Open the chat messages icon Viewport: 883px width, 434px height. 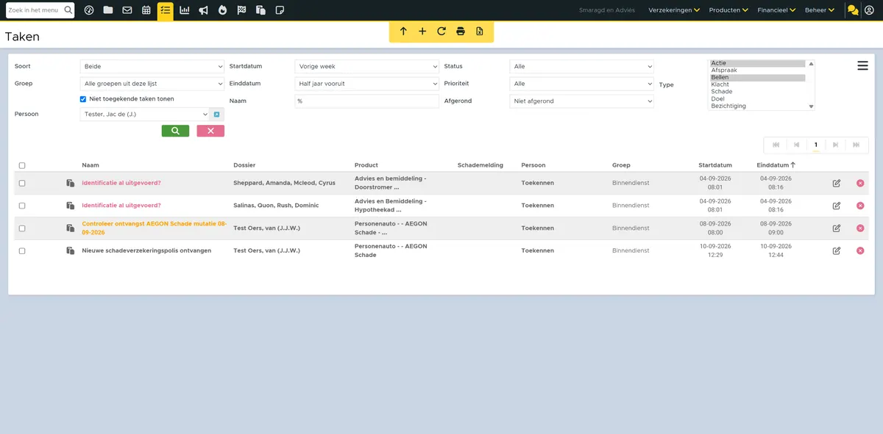[x=853, y=10]
